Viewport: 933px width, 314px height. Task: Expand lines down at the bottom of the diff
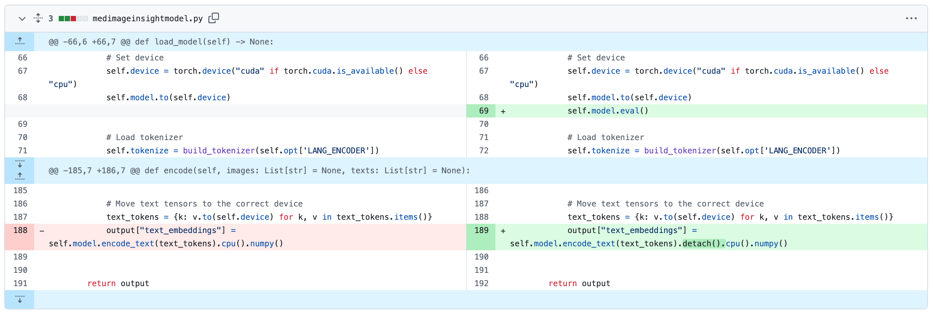pos(20,299)
